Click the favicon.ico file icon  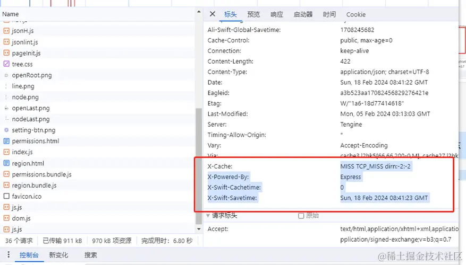pyautogui.click(x=6, y=196)
